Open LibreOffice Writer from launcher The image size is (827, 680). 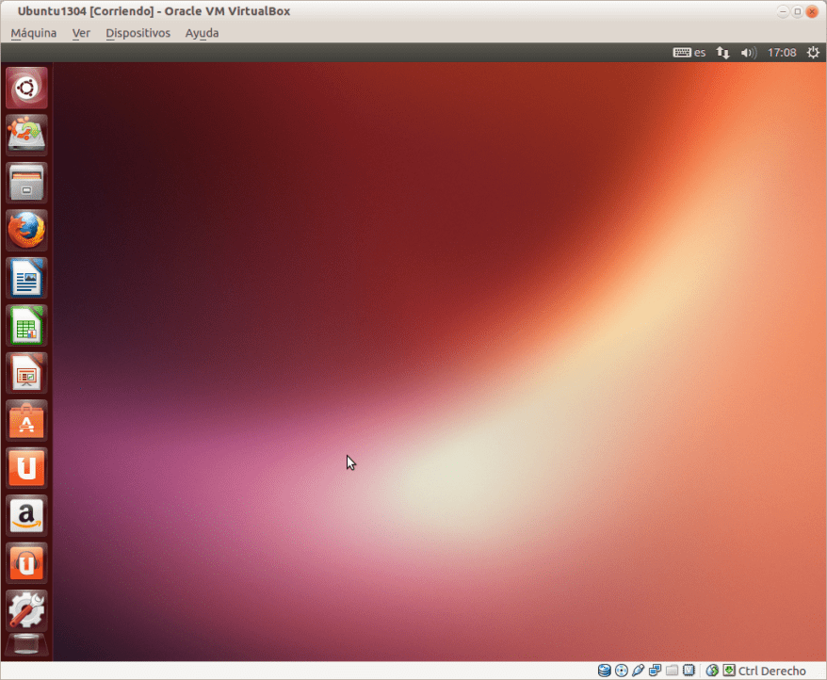coord(26,278)
